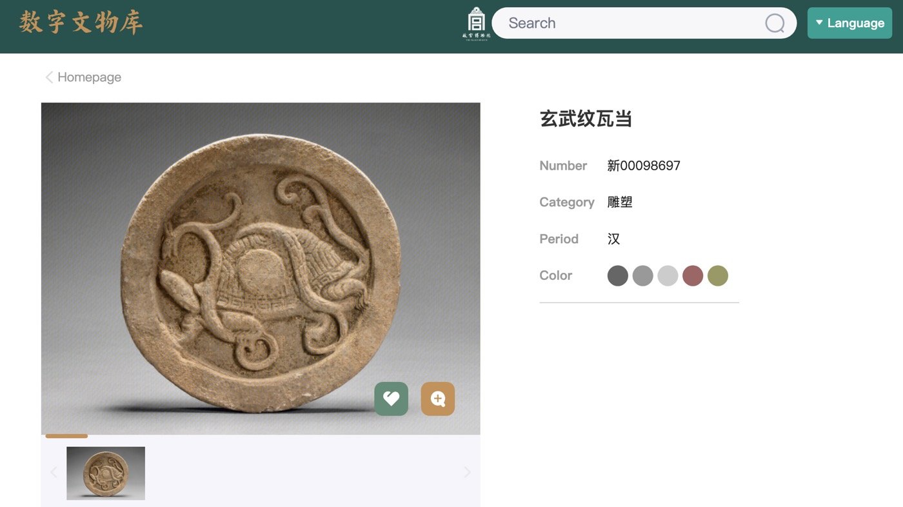Select the dark gray color swatch
Screen dimensions: 903x507
[617, 276]
